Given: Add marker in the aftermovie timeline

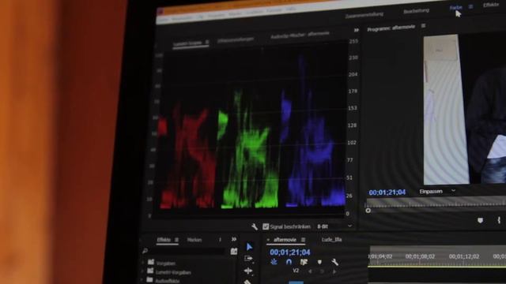Looking at the screenshot, I should (319, 262).
